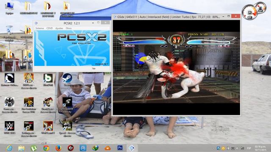Click the Iso status text in PCSX2
The height and width of the screenshot is (152, 271).
pyautogui.click(x=94, y=68)
